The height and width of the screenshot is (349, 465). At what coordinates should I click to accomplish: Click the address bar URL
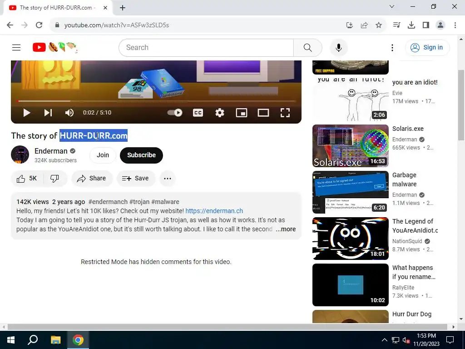click(117, 25)
